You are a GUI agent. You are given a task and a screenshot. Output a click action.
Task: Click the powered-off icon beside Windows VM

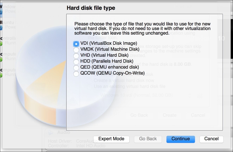click(x=1, y=12)
